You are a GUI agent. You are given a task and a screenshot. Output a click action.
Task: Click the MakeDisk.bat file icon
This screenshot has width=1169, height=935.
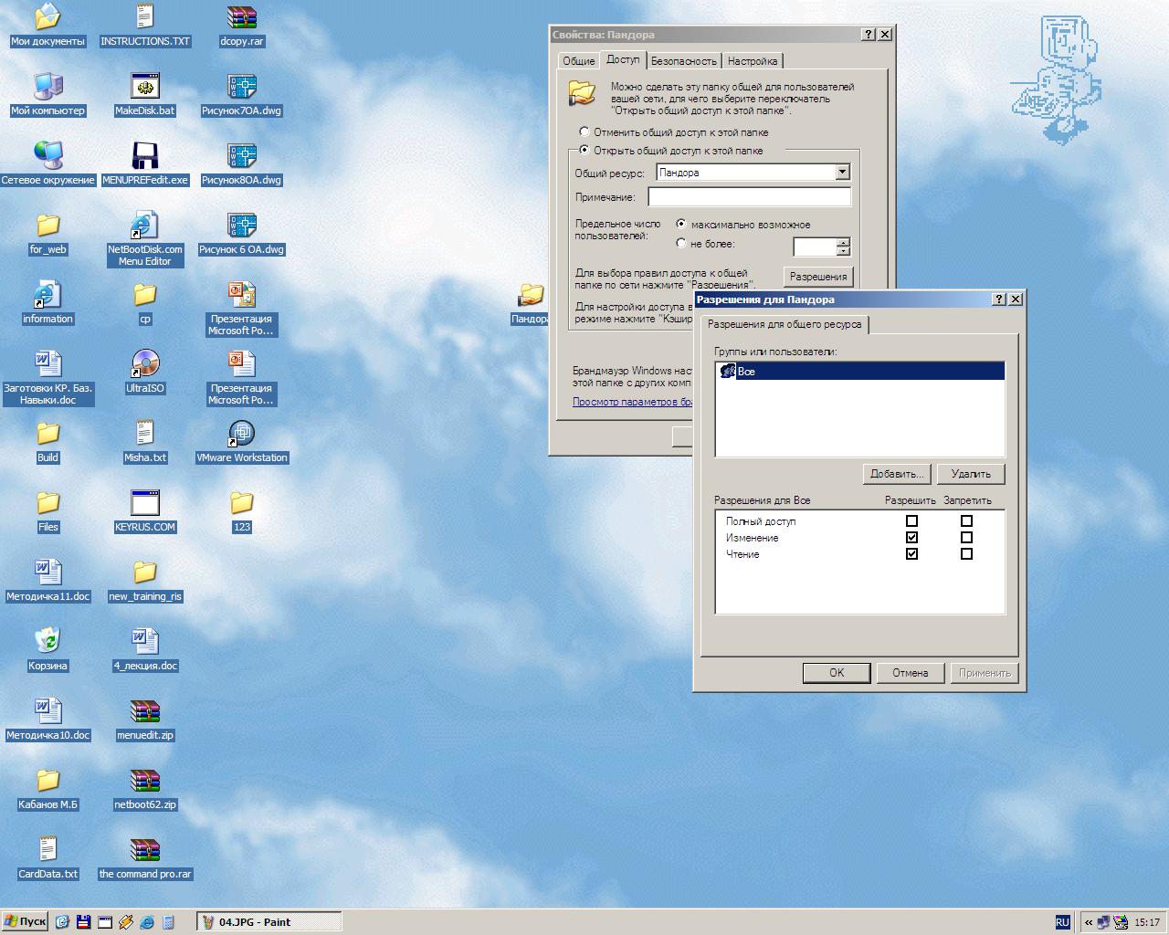click(145, 87)
